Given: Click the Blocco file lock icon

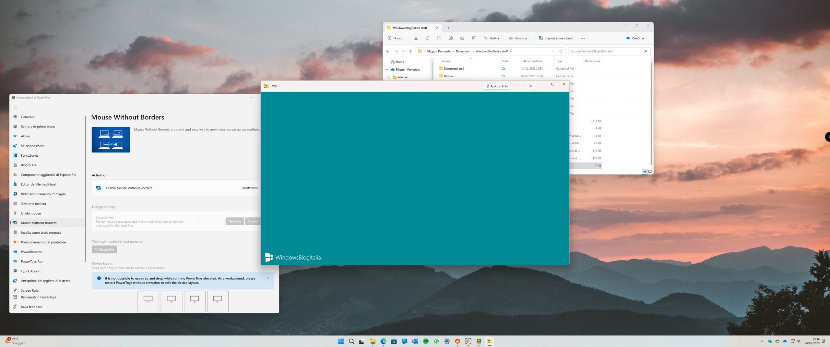Looking at the screenshot, I should [15, 165].
